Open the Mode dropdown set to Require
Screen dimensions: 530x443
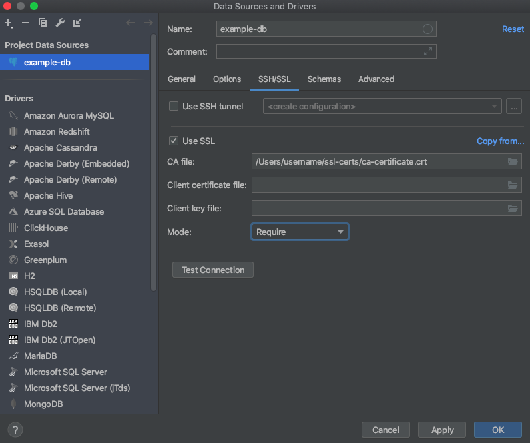300,232
